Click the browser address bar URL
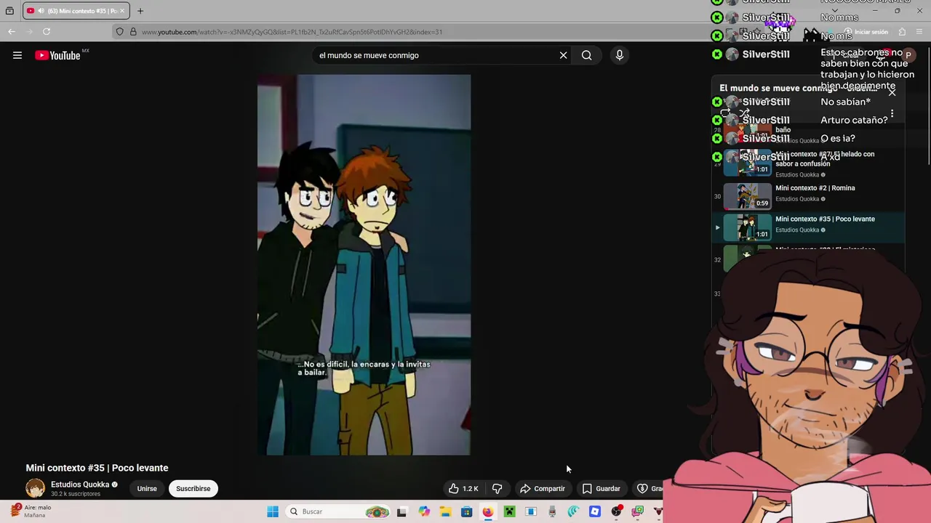Viewport: 931px width, 523px height. point(292,32)
